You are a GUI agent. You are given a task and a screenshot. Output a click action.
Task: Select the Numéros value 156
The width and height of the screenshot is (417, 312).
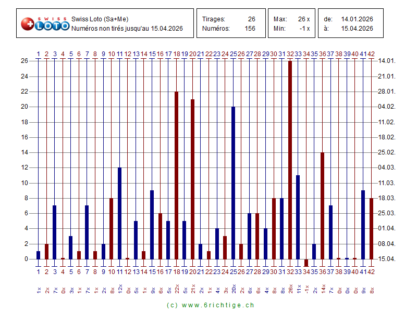(x=250, y=29)
